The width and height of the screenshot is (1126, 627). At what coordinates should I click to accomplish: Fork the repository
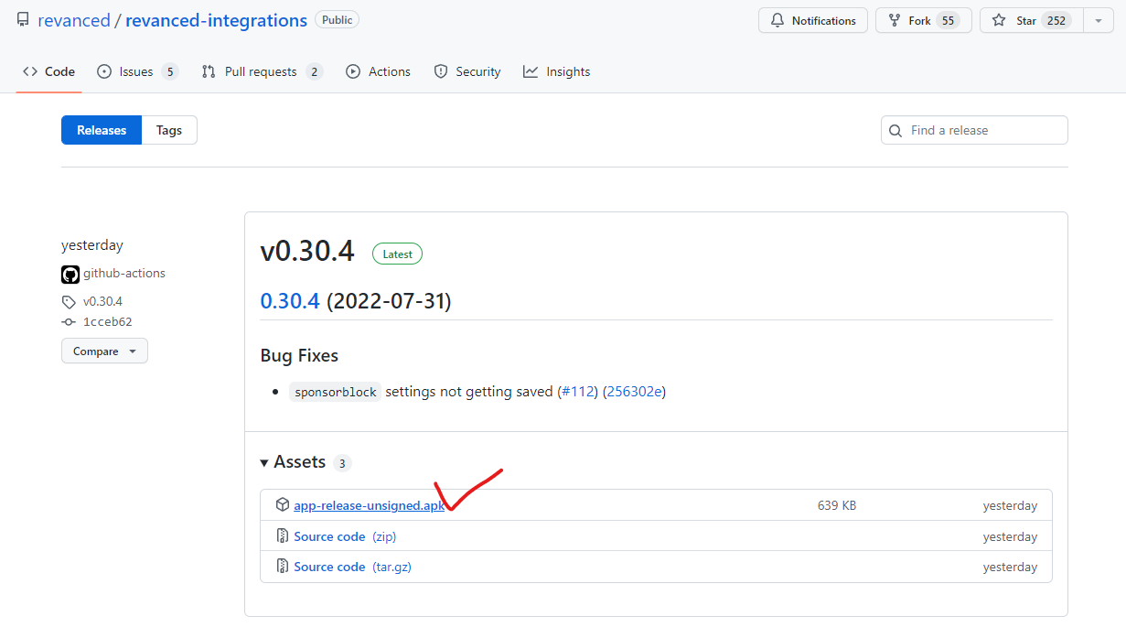coord(923,20)
